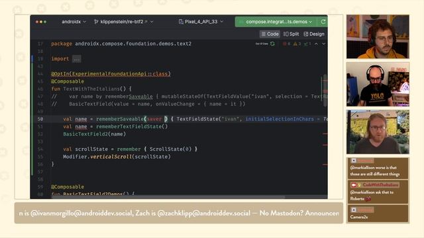
Task: Click the CodeWithTheItalians chat username
Action: pyautogui.click(x=380, y=185)
